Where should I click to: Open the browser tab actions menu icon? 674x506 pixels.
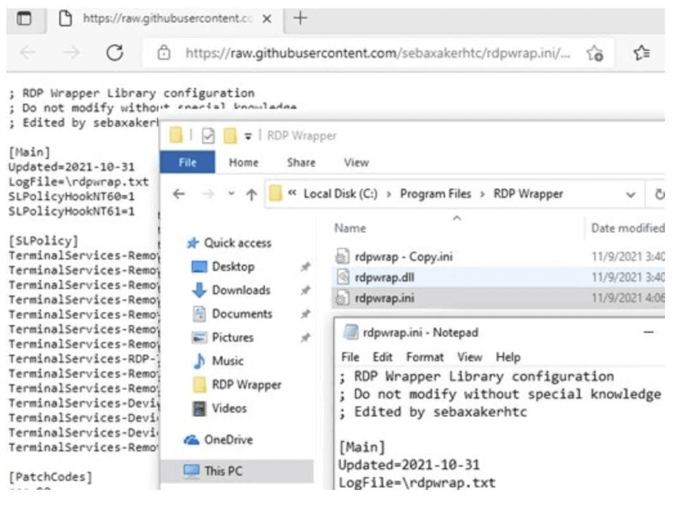coord(24,19)
